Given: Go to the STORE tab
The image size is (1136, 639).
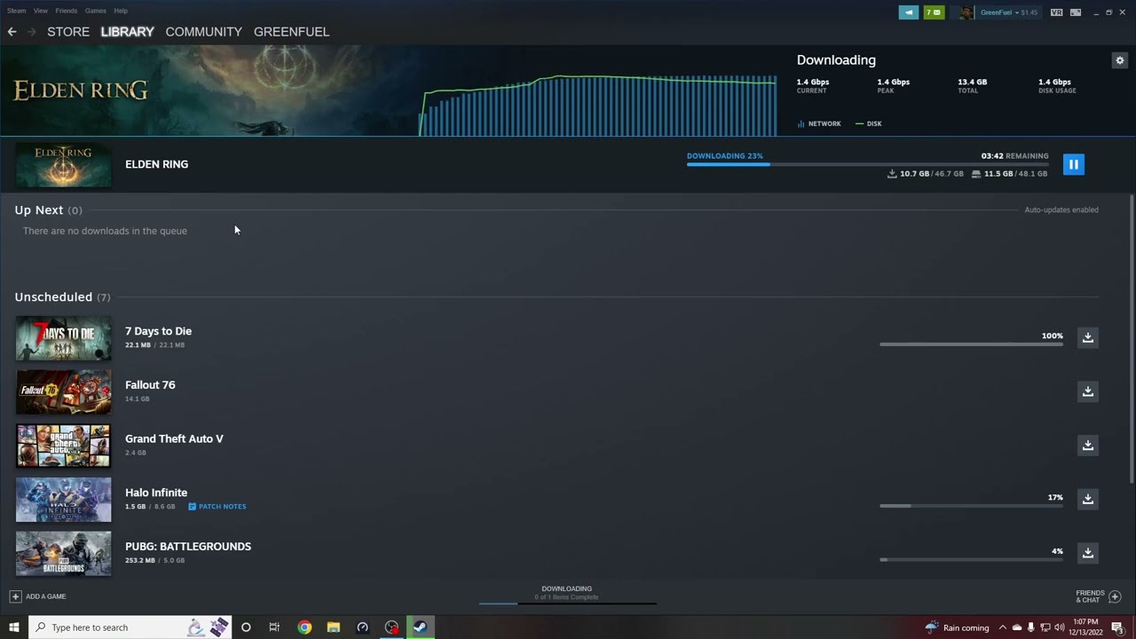Looking at the screenshot, I should coord(68,32).
